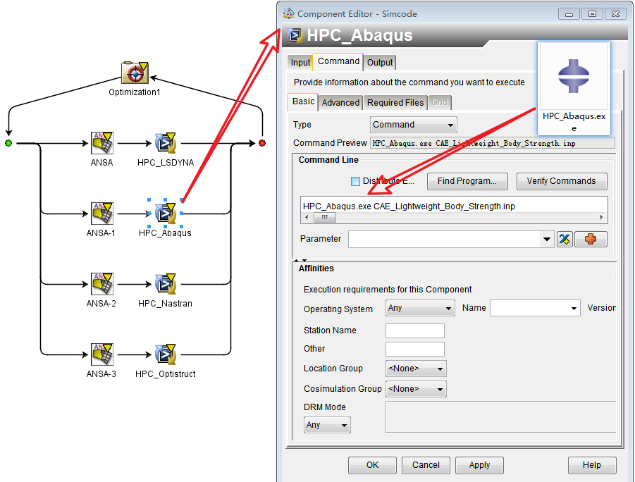Click the Verify Commands button

(561, 181)
